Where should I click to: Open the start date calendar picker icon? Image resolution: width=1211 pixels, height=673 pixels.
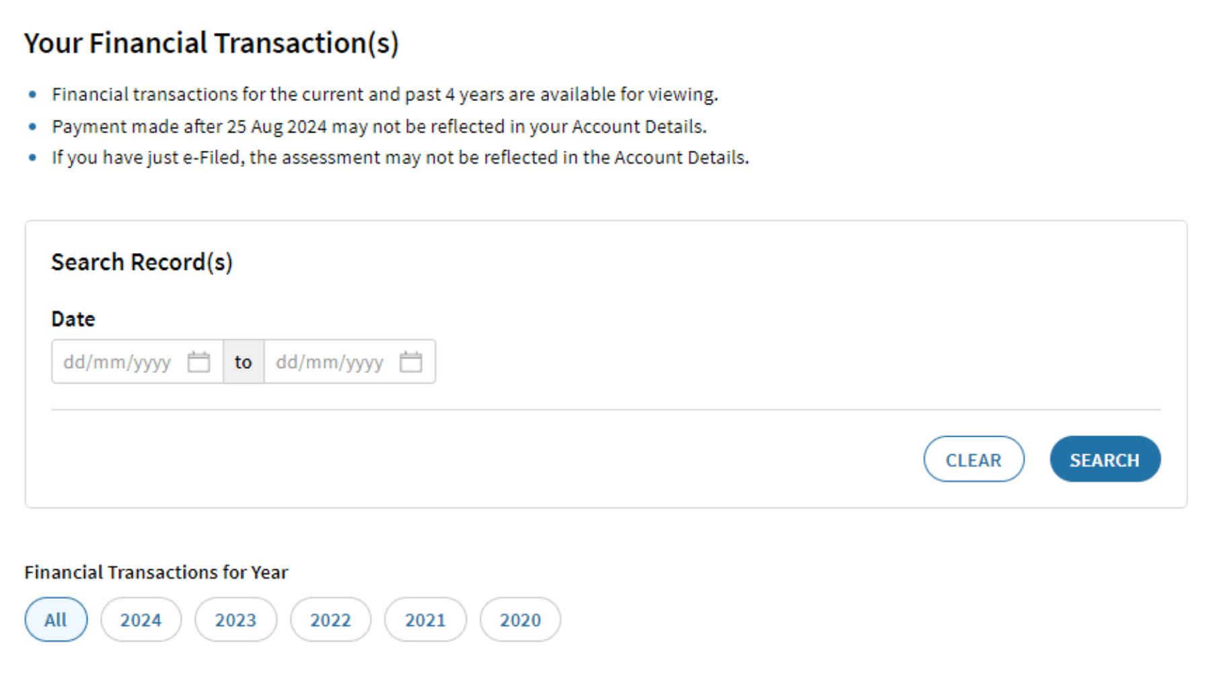pos(198,362)
